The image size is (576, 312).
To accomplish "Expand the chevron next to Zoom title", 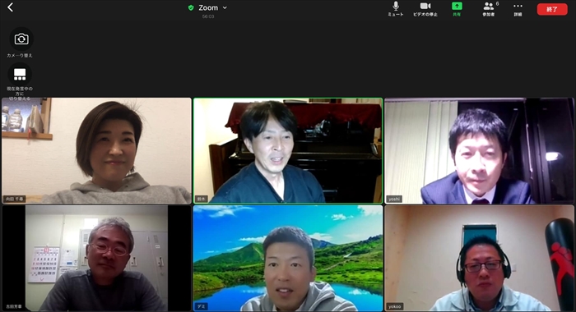I will coord(225,7).
